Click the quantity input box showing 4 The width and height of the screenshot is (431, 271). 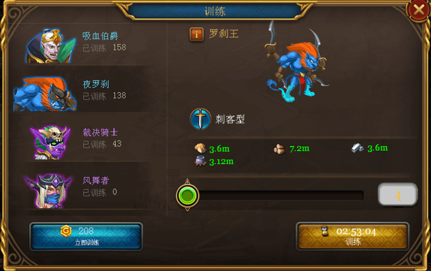pos(398,195)
